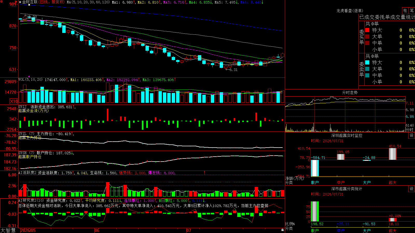Screen dimensions: 415x233
Task: Click the 连续飘红: 1.000 label
Action: pyautogui.click(x=139, y=200)
